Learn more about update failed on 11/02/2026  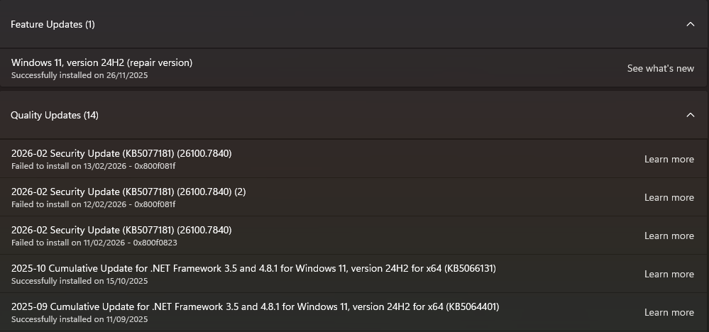coord(669,236)
